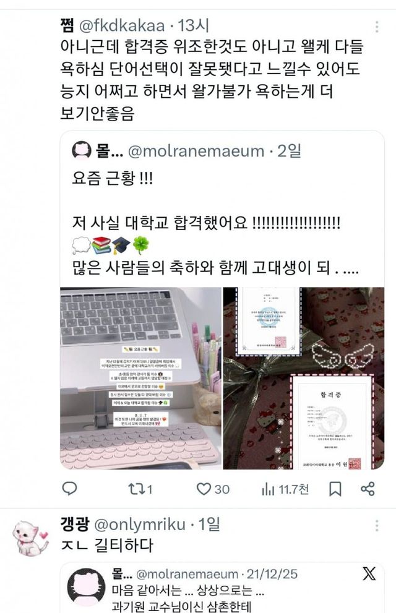The width and height of the screenshot is (396, 613).
Task: Open the @fkdkakaa profile handle
Action: click(x=122, y=26)
